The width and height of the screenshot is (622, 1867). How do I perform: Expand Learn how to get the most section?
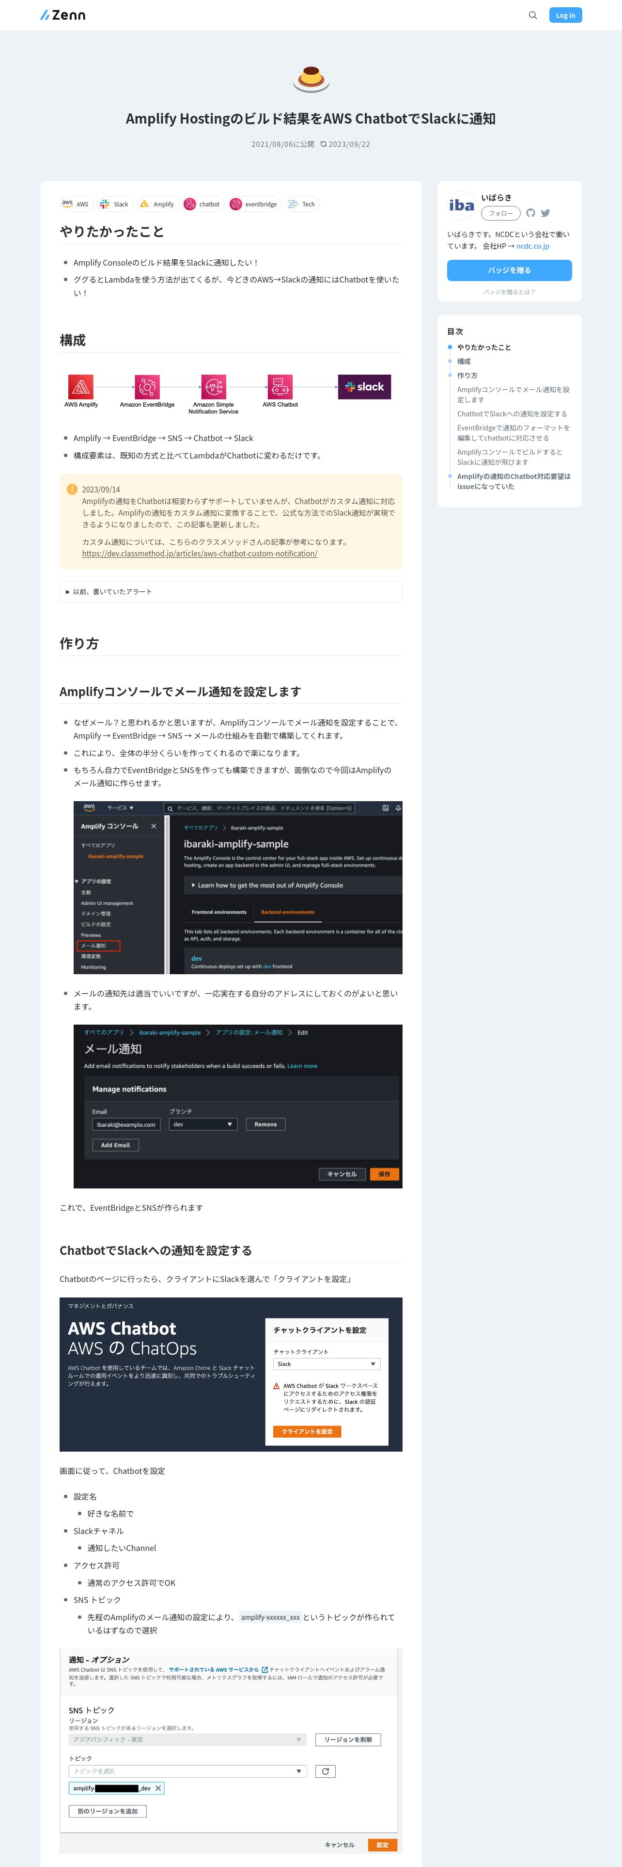(x=293, y=885)
